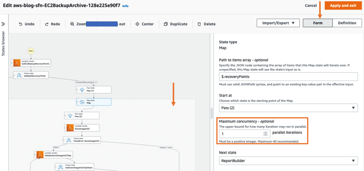Image resolution: width=364 pixels, height=171 pixels.
Task: Expand the States browser chevron
Action: pyautogui.click(x=3, y=24)
